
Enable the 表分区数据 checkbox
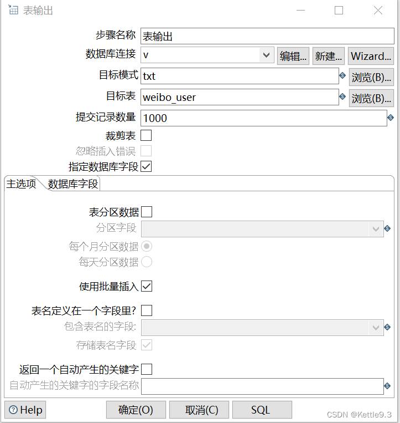pos(147,212)
